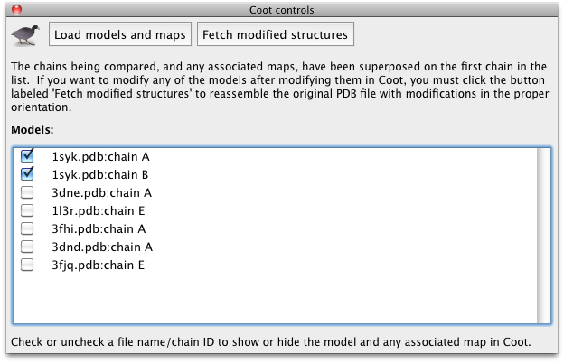Check the 3dnd.pdb:chain A checkbox
This screenshot has height=363, width=564.
27,247
